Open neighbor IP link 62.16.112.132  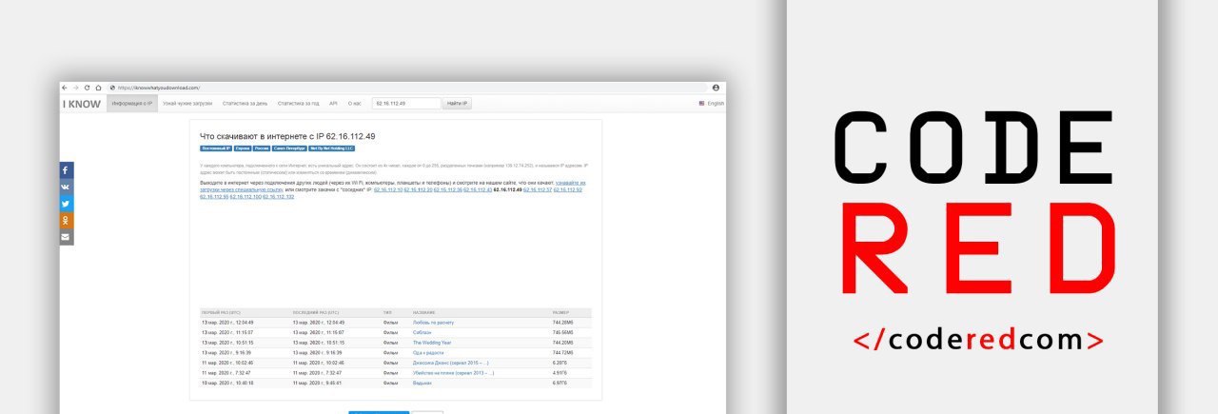pos(278,197)
